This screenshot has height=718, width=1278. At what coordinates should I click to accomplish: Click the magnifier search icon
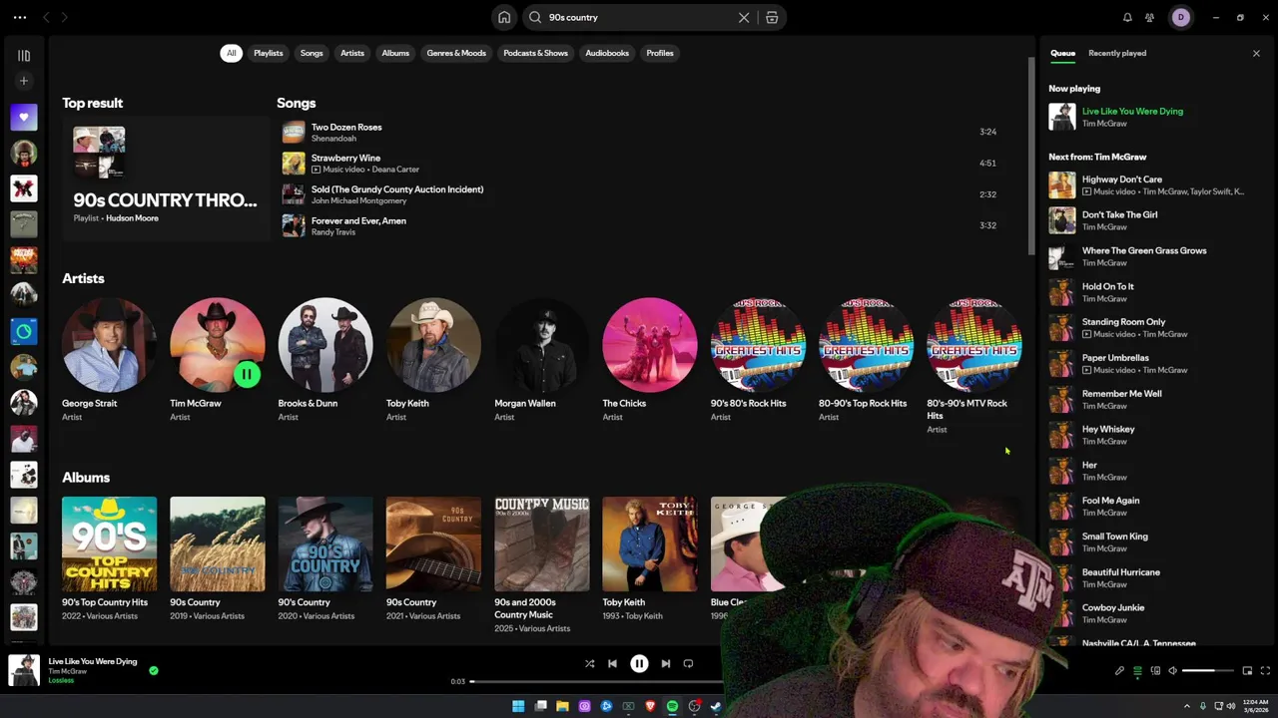tap(535, 17)
